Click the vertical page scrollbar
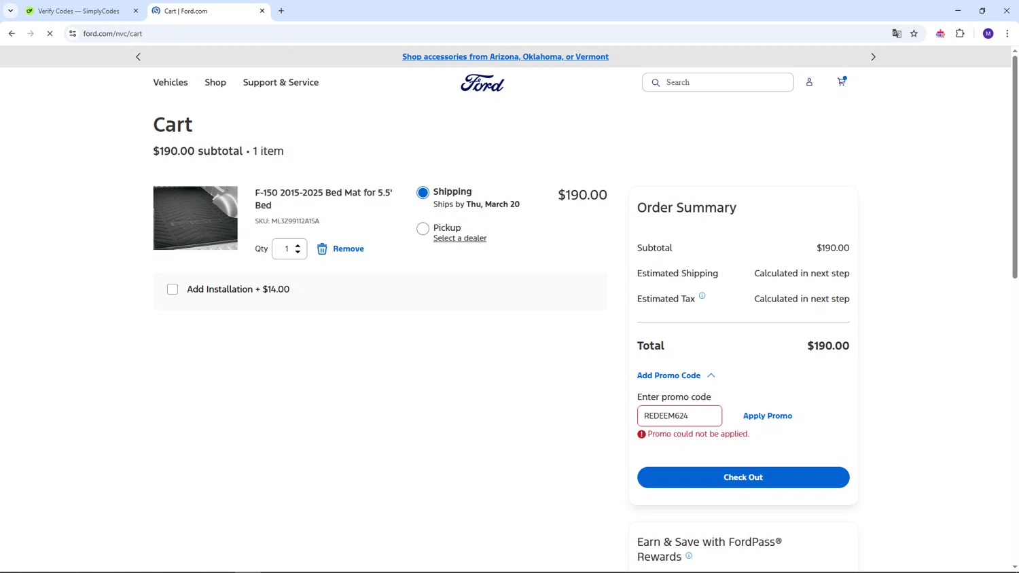 coord(1015,166)
